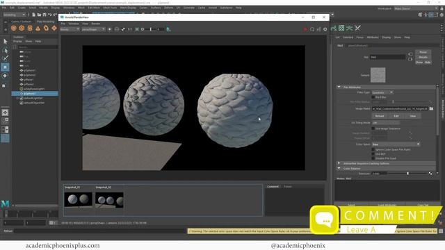This screenshot has width=445, height=250.
Task: Open the Workspace dropdown at top right
Action: 416,8
